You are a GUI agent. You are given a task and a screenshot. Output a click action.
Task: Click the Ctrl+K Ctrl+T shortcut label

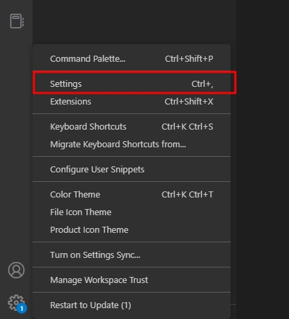187,195
